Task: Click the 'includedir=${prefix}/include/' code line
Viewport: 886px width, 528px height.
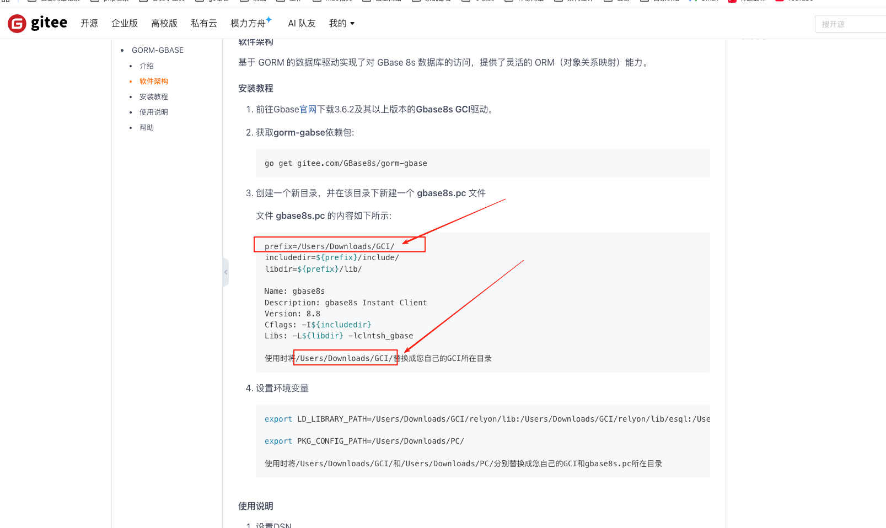Action: (x=332, y=257)
